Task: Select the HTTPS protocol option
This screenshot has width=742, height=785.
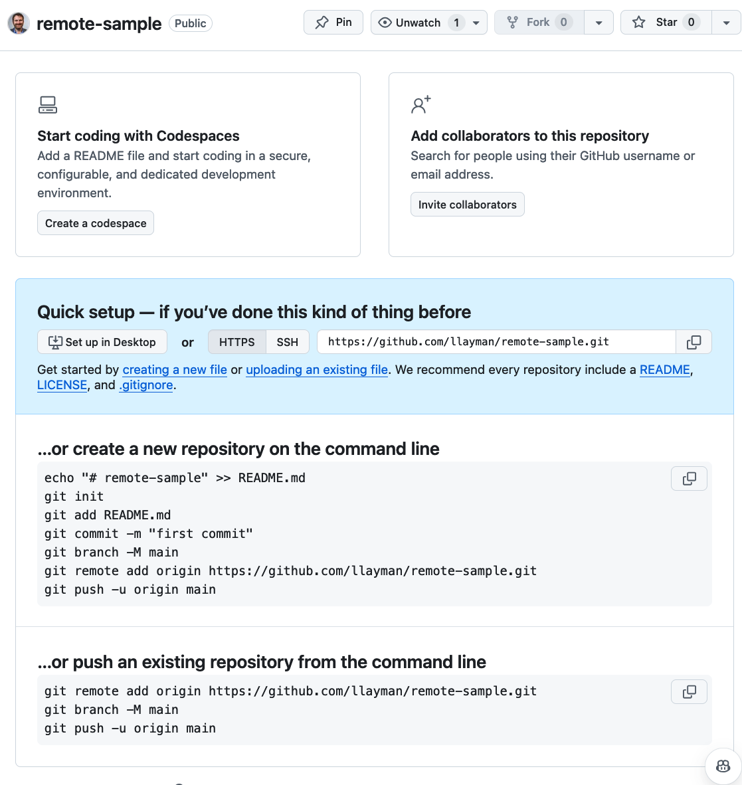Action: (236, 341)
